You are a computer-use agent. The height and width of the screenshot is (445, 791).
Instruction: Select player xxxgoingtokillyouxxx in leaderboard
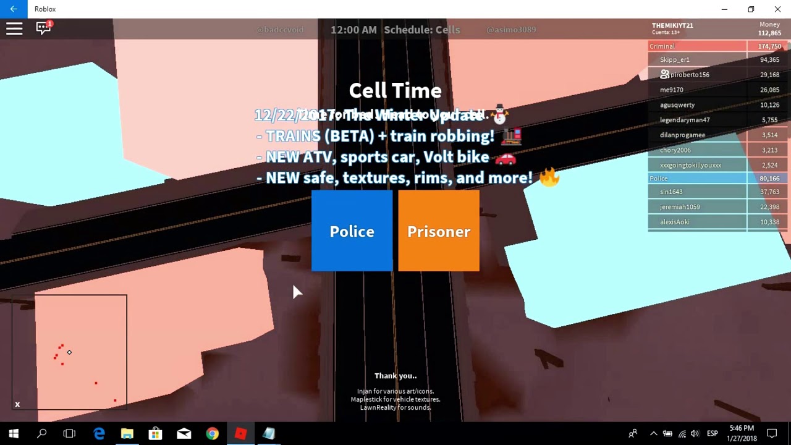click(717, 165)
